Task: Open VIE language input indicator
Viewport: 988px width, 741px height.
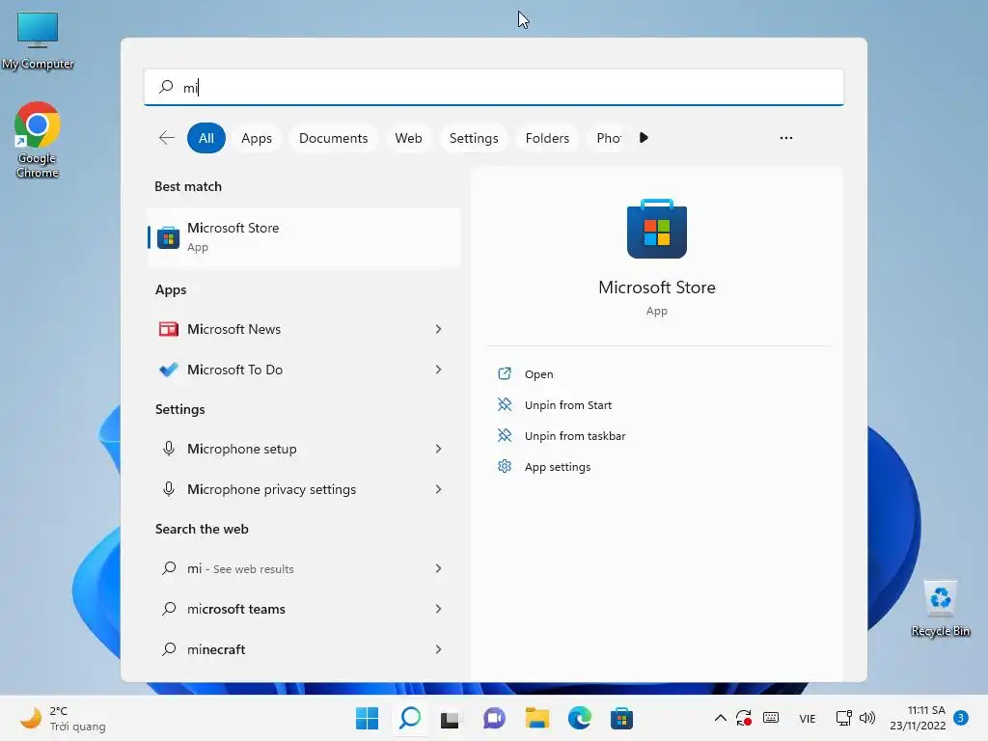Action: coord(808,718)
